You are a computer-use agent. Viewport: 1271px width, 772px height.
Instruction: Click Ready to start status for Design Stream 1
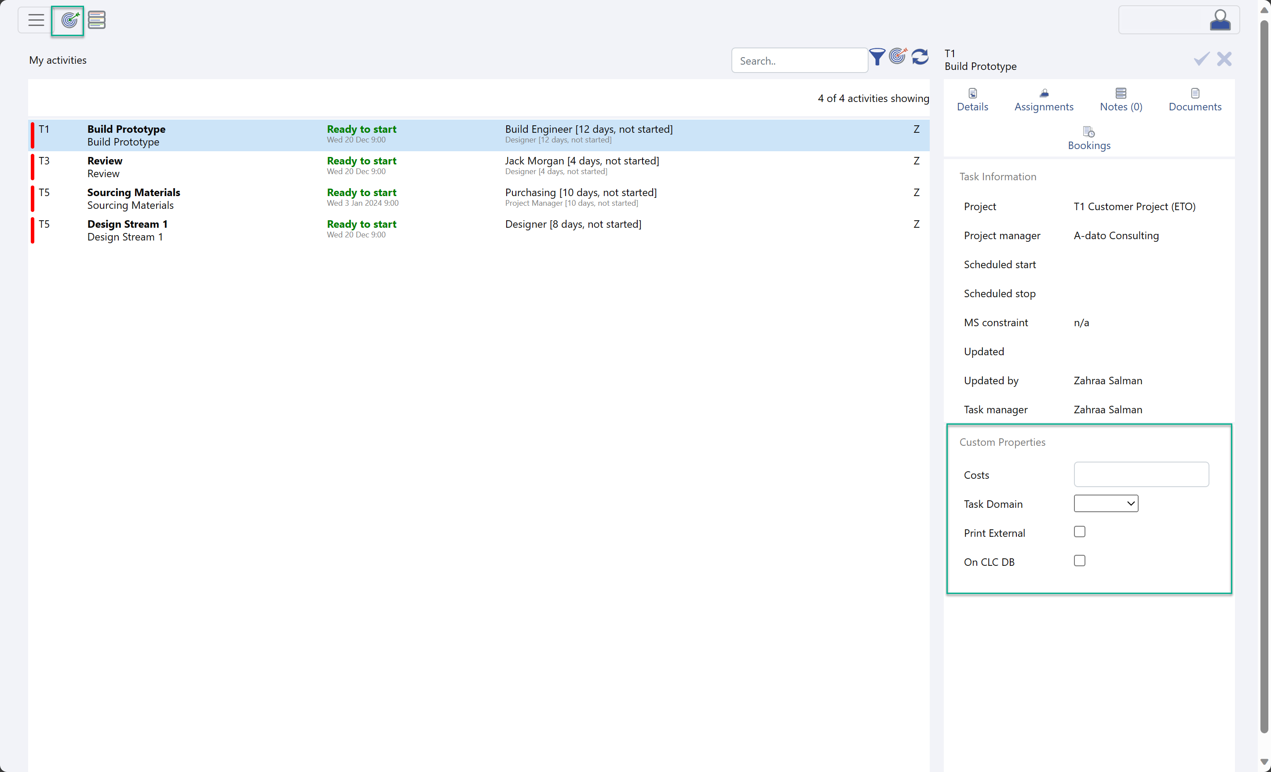(361, 224)
